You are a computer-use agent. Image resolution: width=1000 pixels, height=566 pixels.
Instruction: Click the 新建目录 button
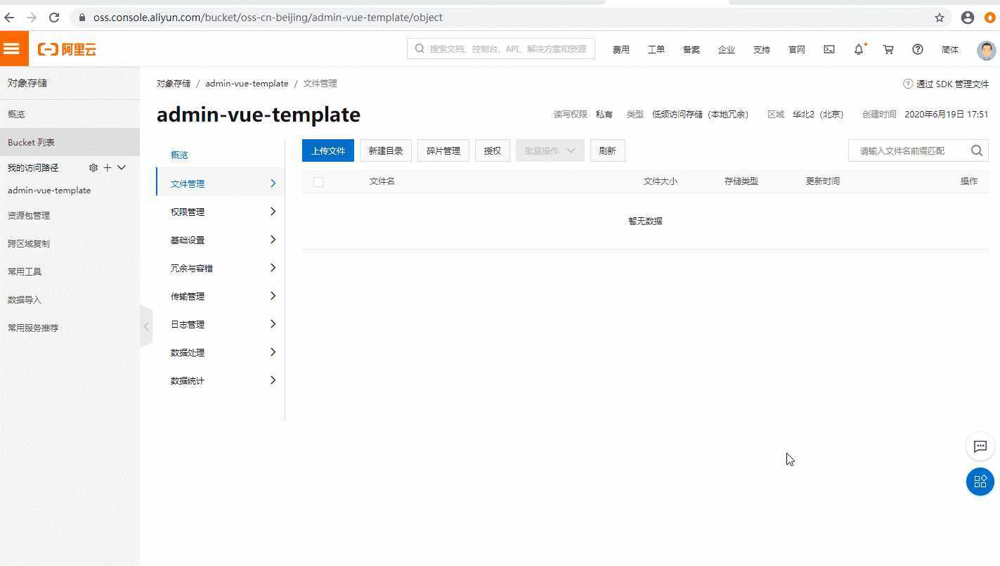pyautogui.click(x=386, y=150)
